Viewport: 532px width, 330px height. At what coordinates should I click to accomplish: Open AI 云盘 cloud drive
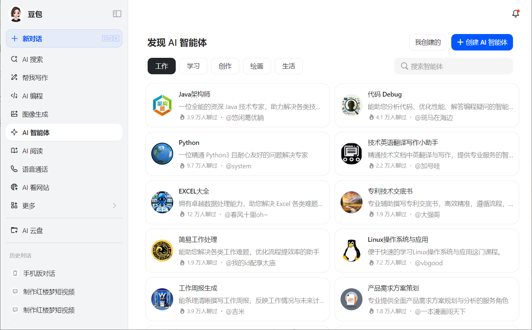[x=33, y=230]
